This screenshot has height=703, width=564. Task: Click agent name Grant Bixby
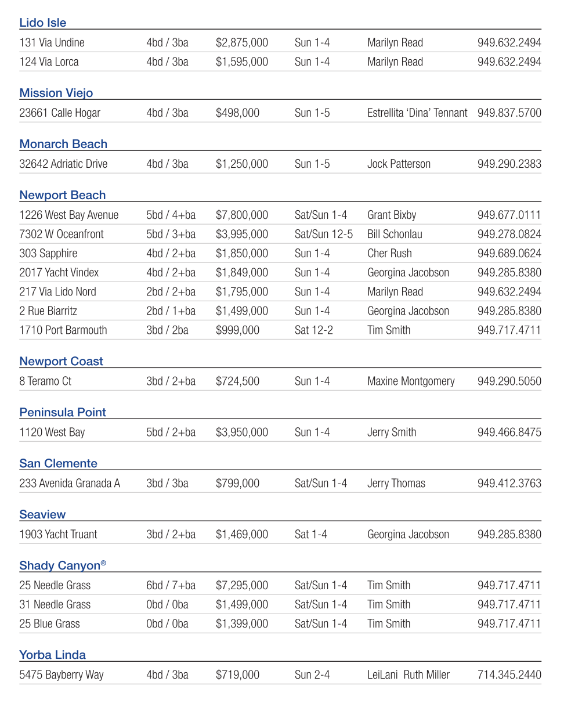[392, 215]
